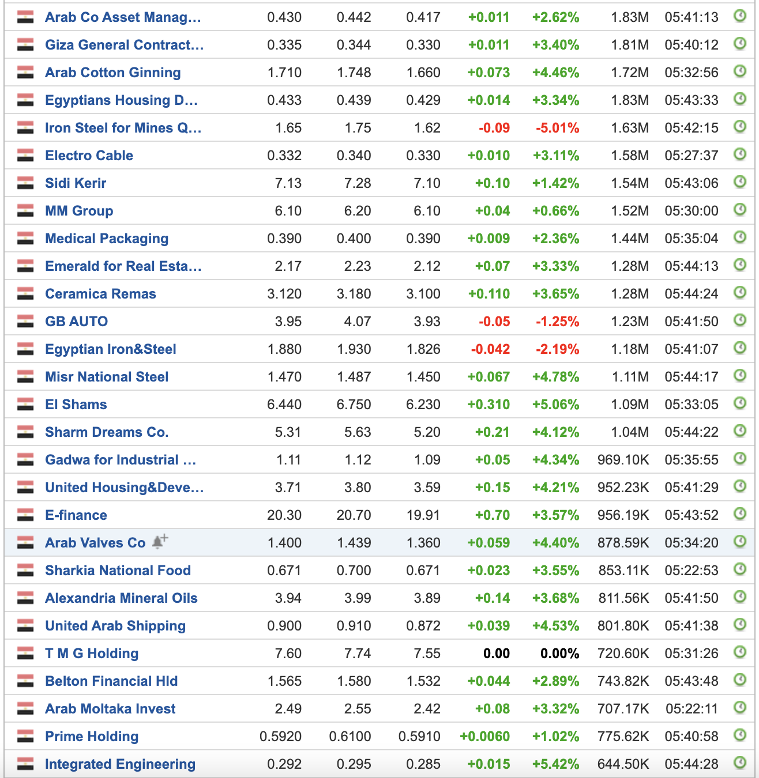Click the clock icon in Sidi Kerir row
The width and height of the screenshot is (759, 778).
pyautogui.click(x=740, y=182)
